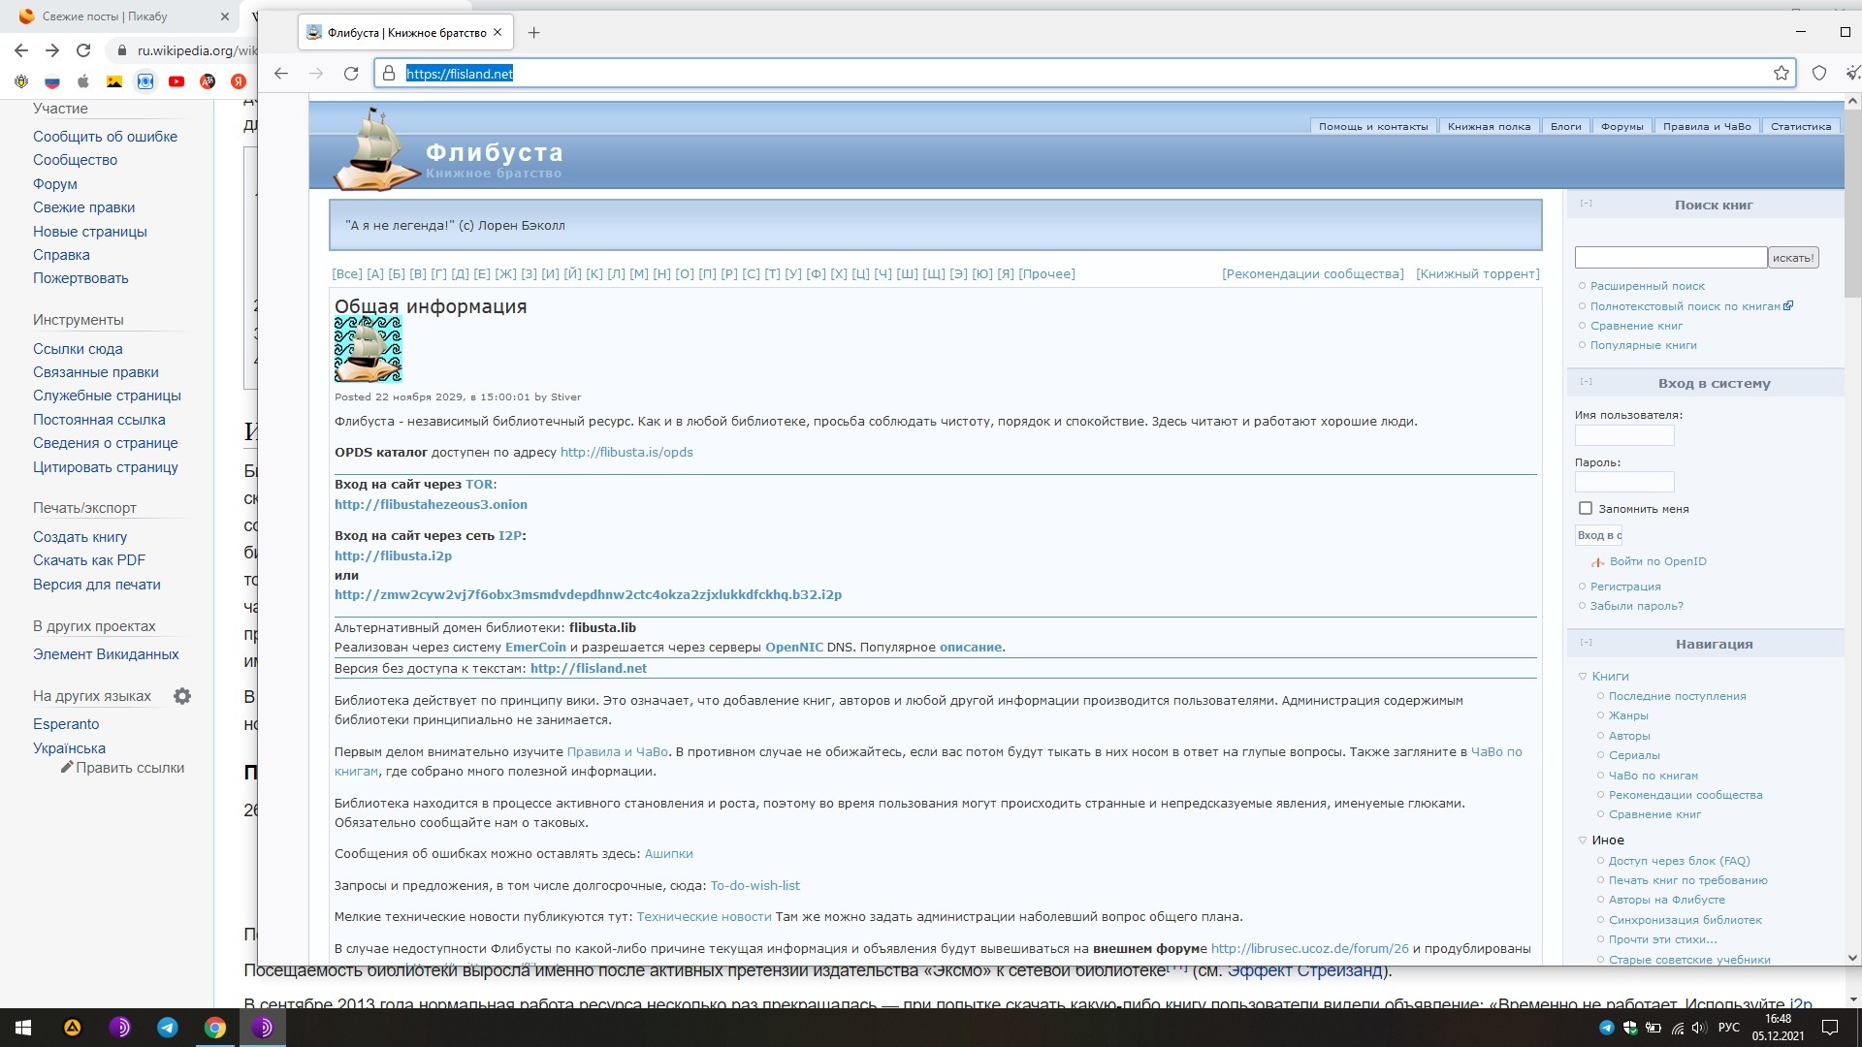Click the forward arrow in Tor Browser
Image resolution: width=1862 pixels, height=1047 pixels.
(316, 73)
